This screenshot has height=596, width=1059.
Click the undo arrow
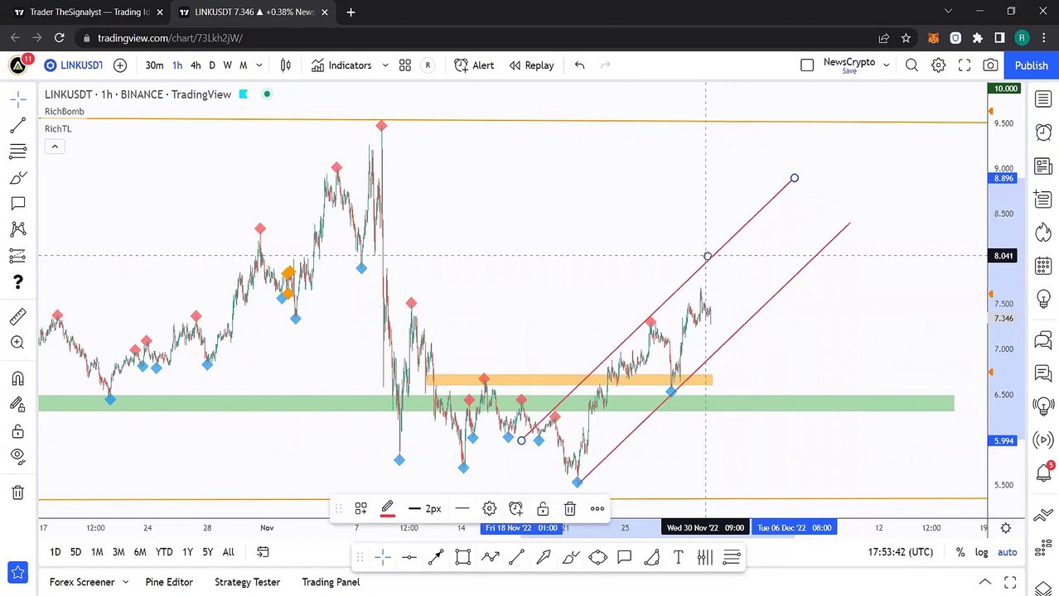coord(579,65)
